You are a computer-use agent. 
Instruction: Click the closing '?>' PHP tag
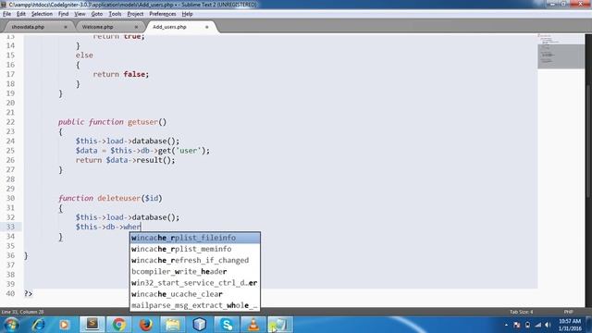click(29, 293)
